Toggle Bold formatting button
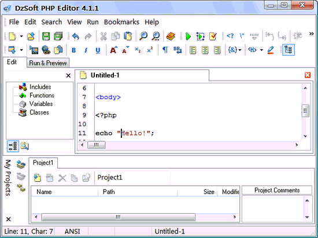Viewport: 318px width, 238px height. [x=74, y=50]
